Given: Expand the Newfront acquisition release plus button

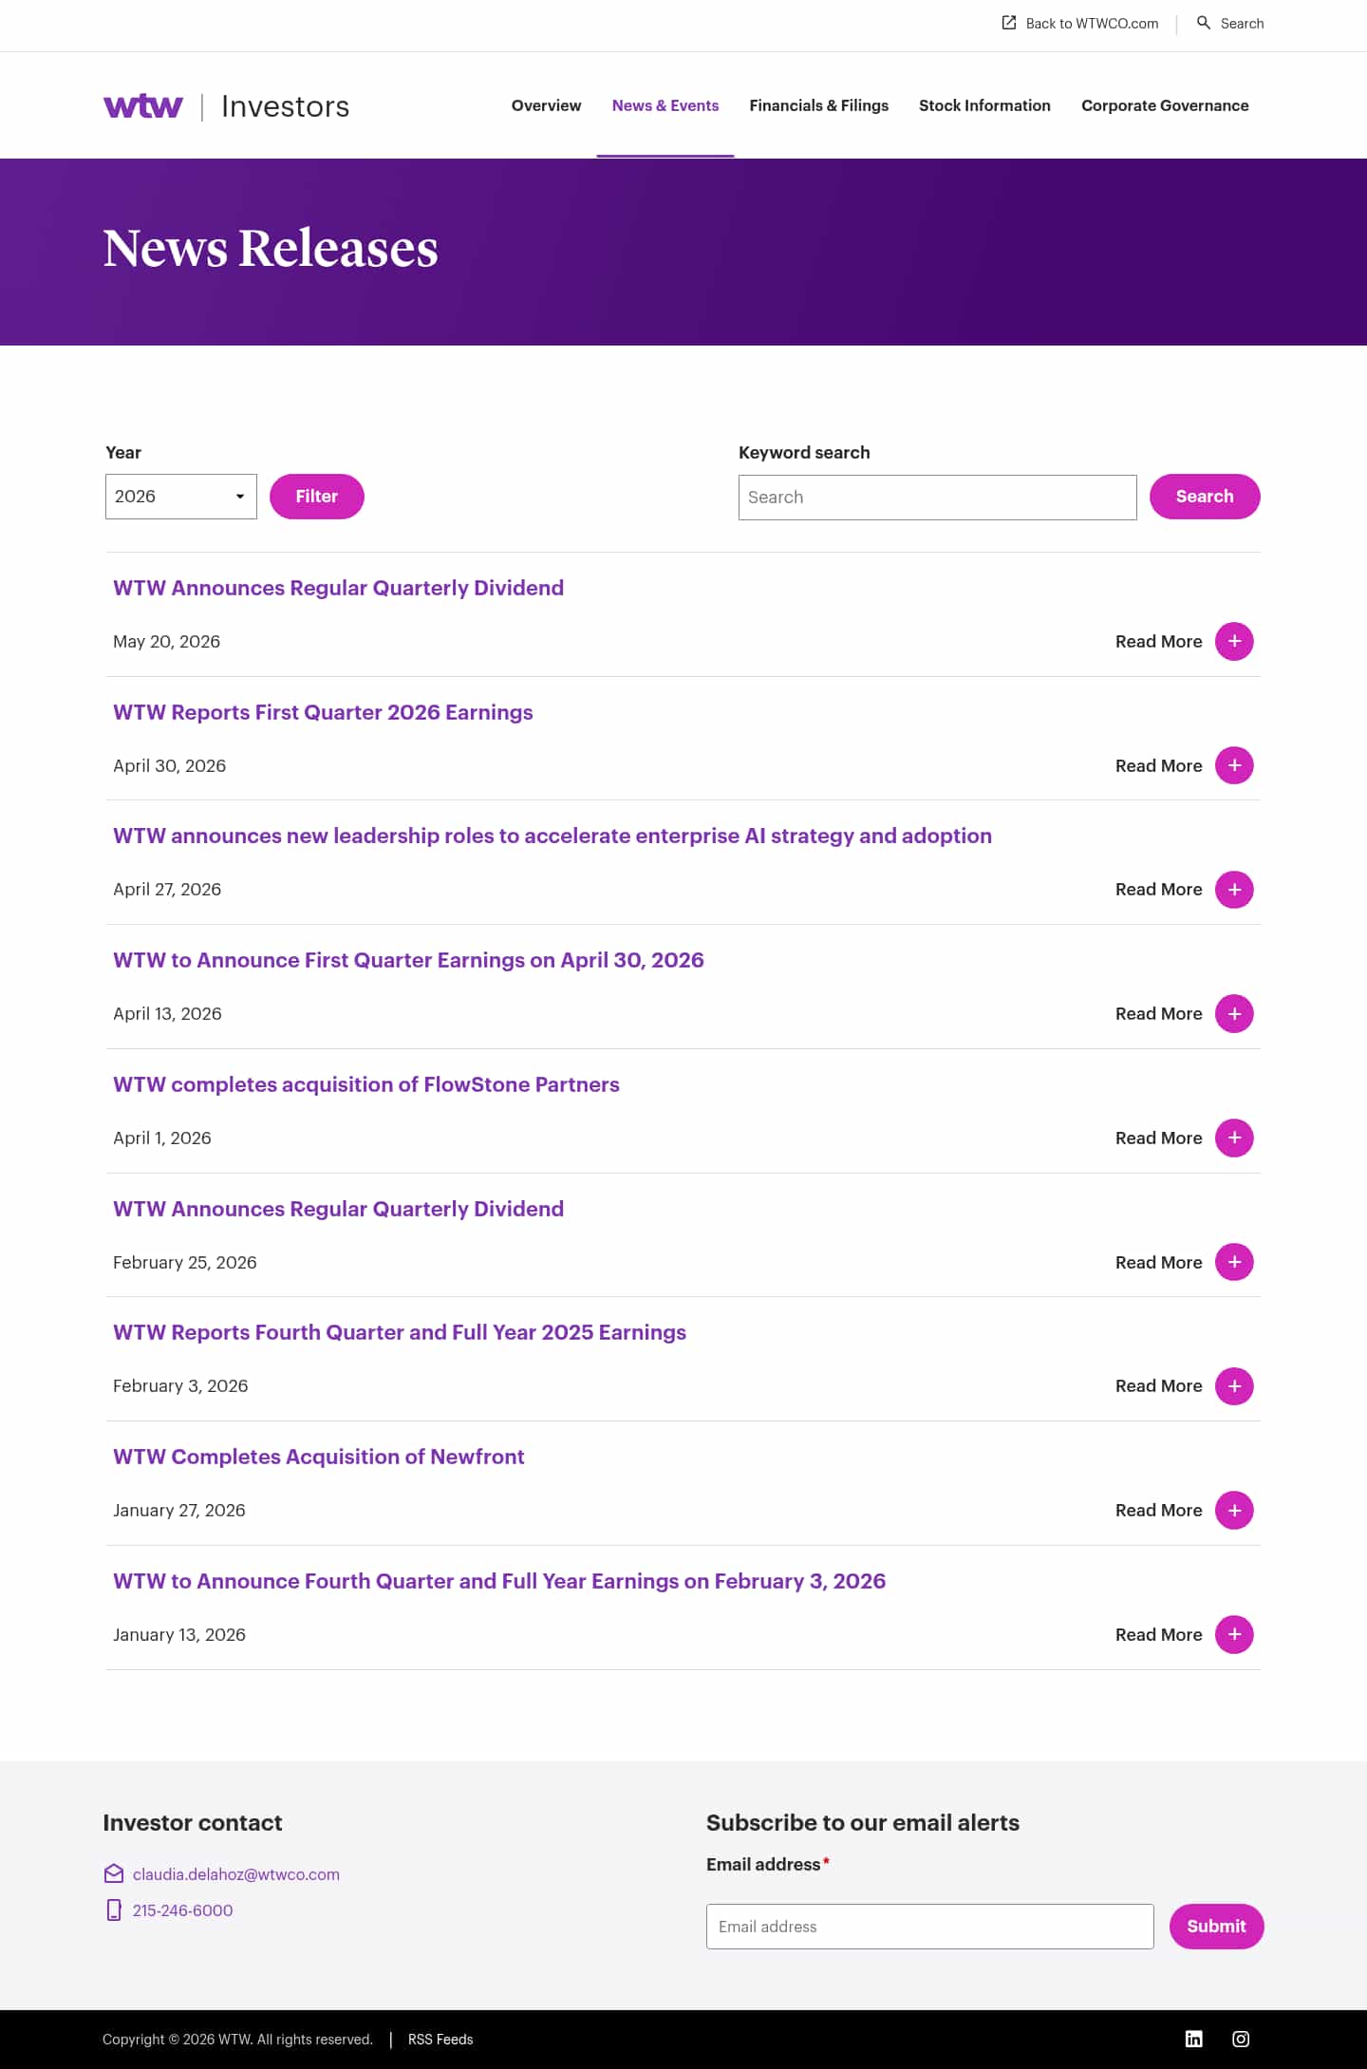Looking at the screenshot, I should [x=1234, y=1510].
